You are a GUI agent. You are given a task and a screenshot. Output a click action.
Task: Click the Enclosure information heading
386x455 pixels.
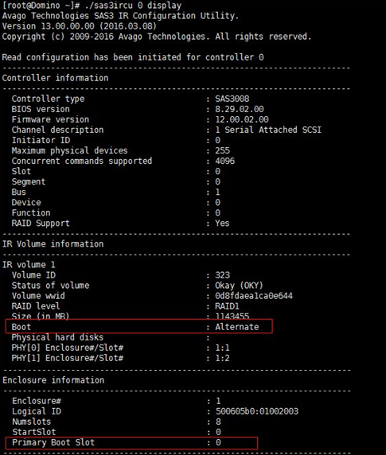[x=53, y=380]
